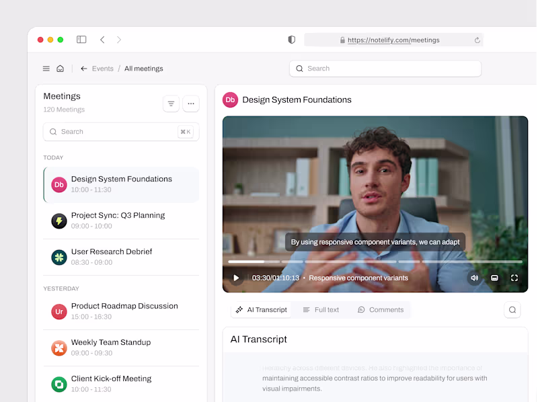Click the hamburger menu icon in the top bar

coord(46,68)
